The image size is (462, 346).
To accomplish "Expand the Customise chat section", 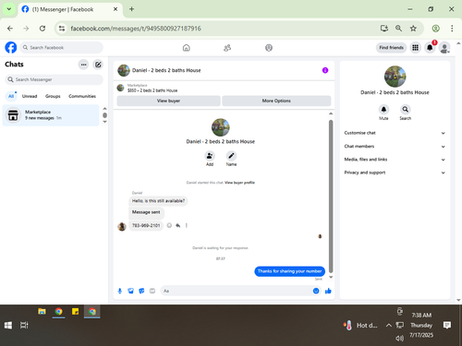I will point(395,133).
